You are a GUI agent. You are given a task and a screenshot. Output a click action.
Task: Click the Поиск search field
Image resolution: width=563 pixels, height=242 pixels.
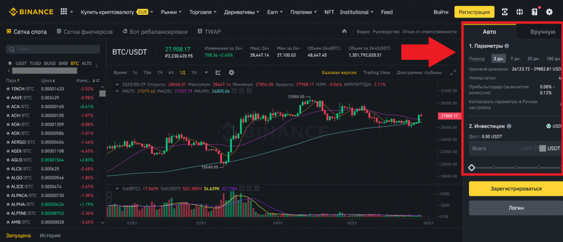point(53,49)
